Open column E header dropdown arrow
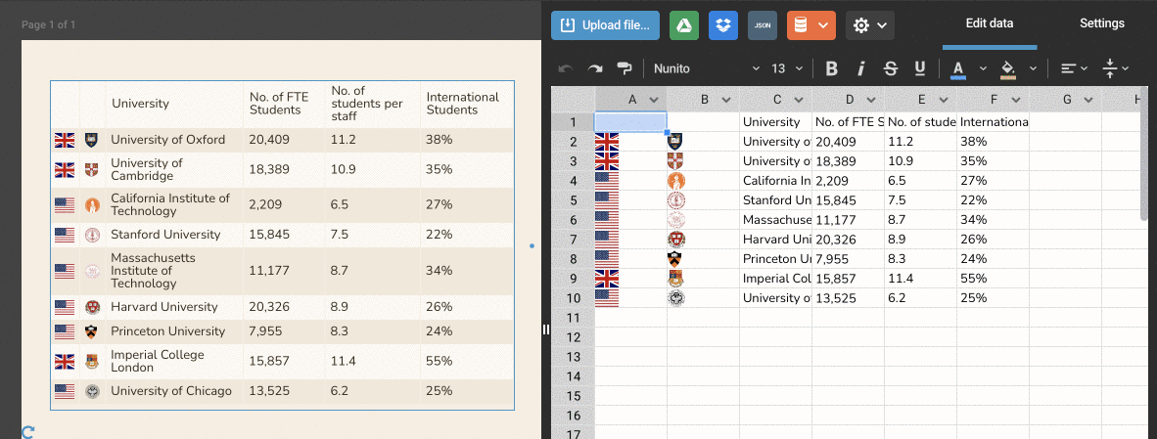This screenshot has width=1157, height=439. (x=943, y=100)
